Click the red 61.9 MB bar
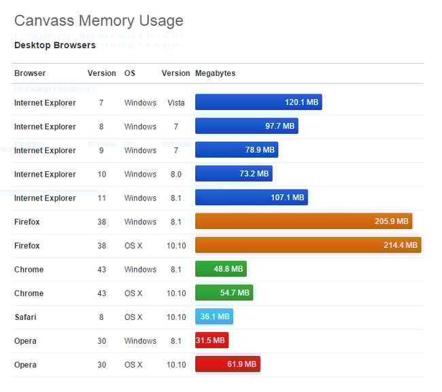Image resolution: width=442 pixels, height=392 pixels. tap(228, 364)
